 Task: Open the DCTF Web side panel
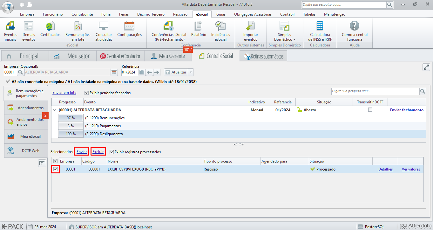[x=26, y=151]
